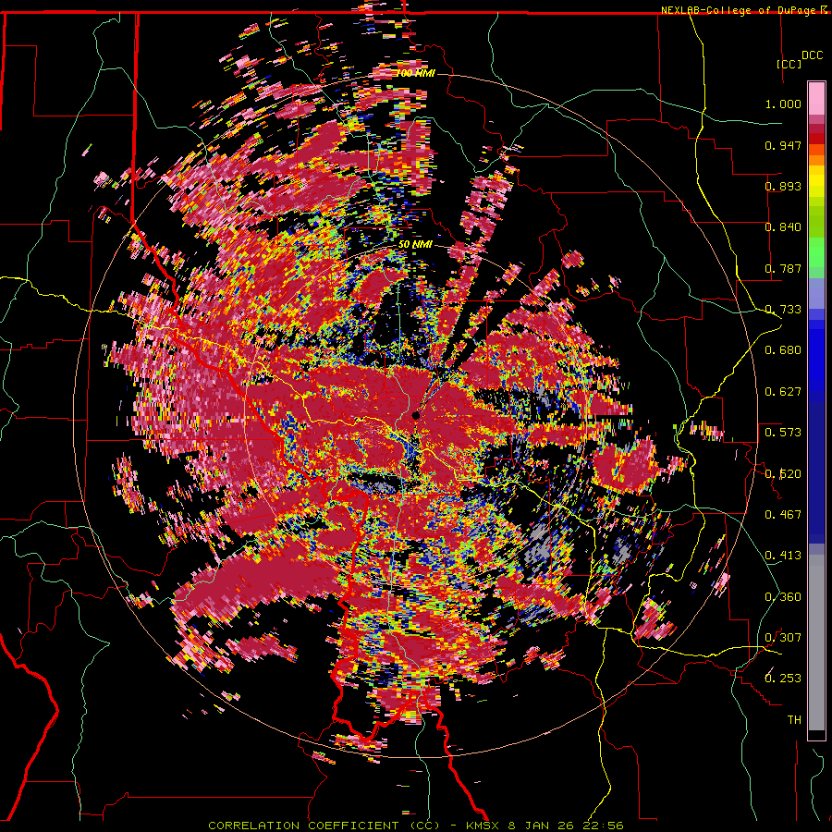Click the TH threshold label on the scale
Screen dimensions: 832x832
click(x=794, y=720)
